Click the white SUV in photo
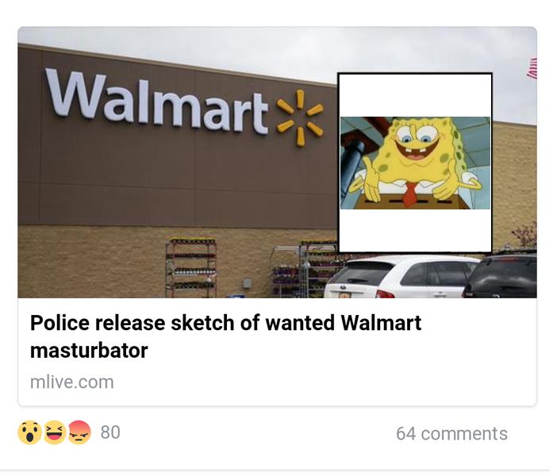Screen dimensions: 553x476 point(401,277)
